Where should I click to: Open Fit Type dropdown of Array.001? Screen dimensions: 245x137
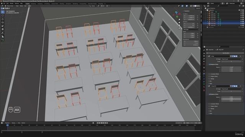(231, 89)
